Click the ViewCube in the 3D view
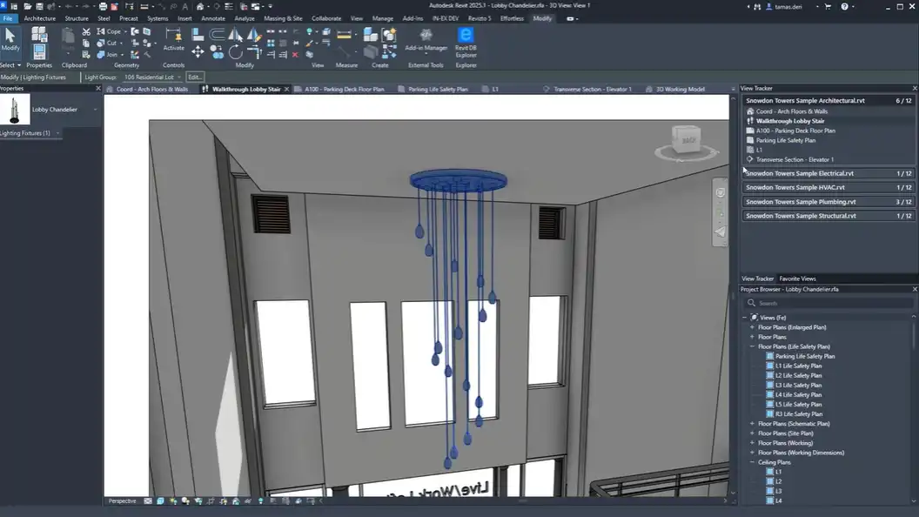 (x=687, y=143)
